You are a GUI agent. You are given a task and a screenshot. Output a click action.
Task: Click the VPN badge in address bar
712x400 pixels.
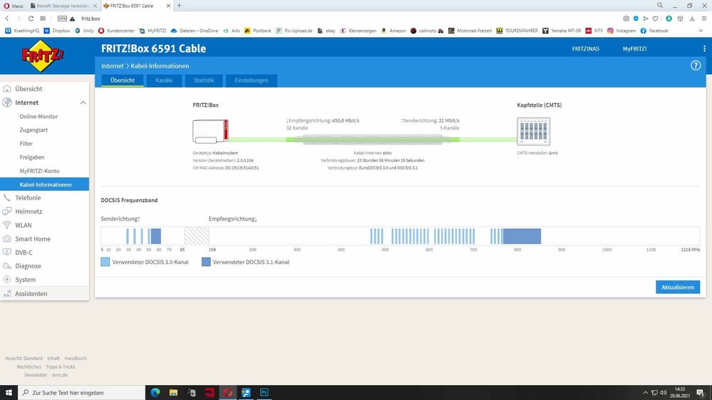tap(62, 19)
